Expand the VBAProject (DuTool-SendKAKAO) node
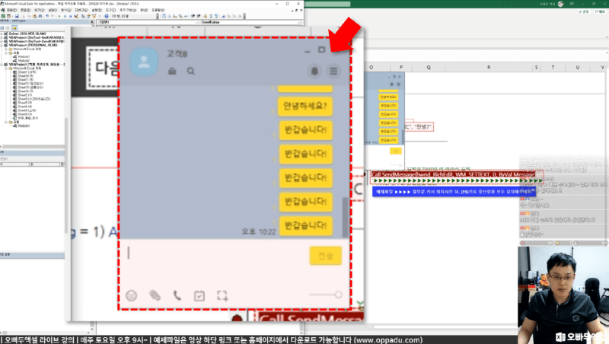This screenshot has height=344, width=609. click(x=2, y=41)
